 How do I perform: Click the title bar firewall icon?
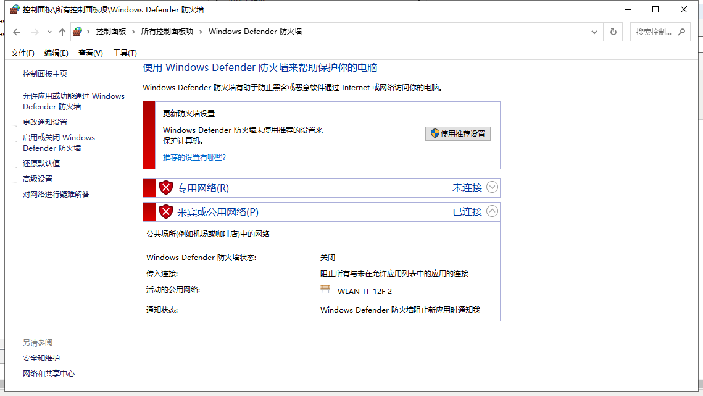click(x=15, y=9)
